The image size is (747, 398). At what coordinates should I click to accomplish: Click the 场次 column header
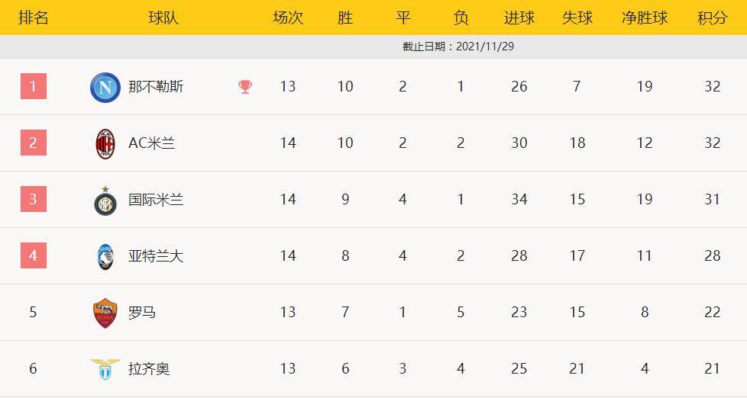[288, 18]
